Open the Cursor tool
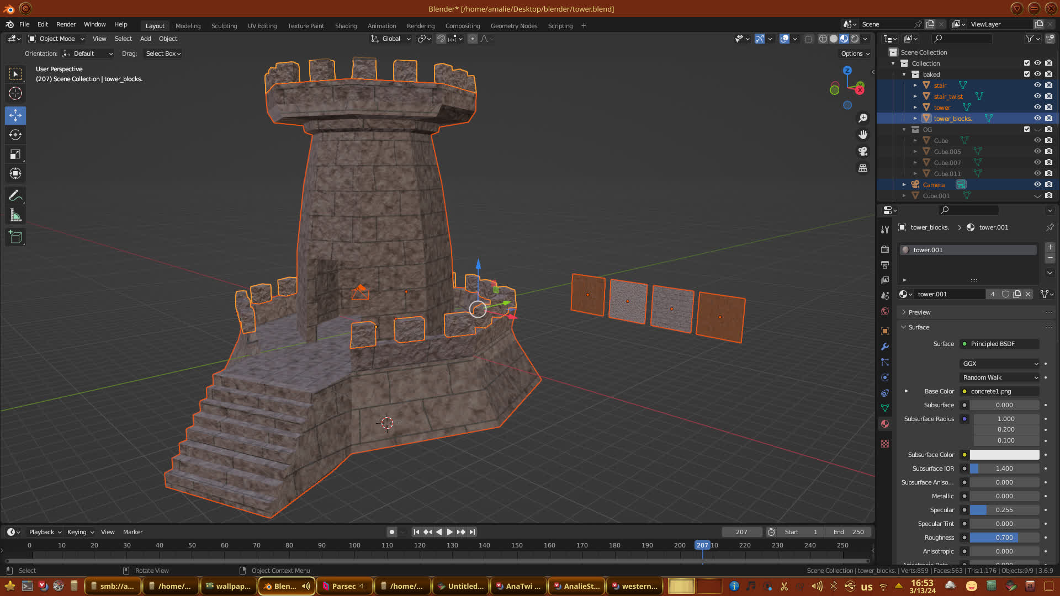Viewport: 1060px width, 596px height. pyautogui.click(x=15, y=93)
